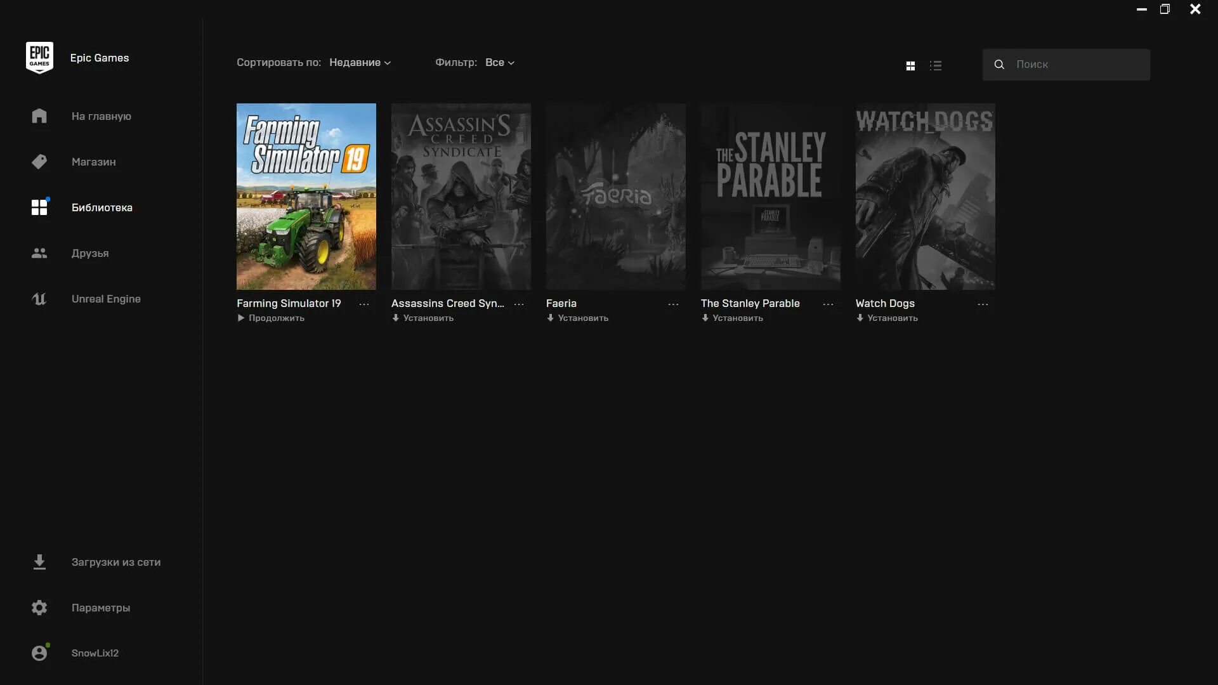Click the SnowLixl2 profile avatar icon

click(x=39, y=653)
